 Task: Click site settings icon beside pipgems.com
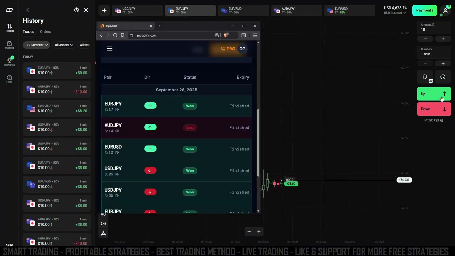click(x=132, y=35)
